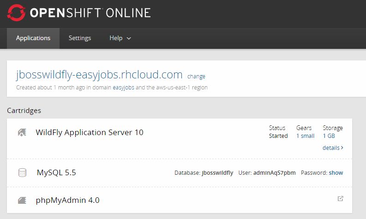This screenshot has height=219, width=366.
Task: Open the easyjobs domain link
Action: click(x=123, y=88)
